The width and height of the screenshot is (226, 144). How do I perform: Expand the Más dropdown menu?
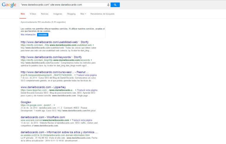pos(83,14)
